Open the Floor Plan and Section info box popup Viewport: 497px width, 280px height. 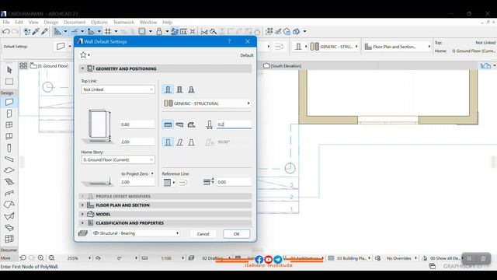[398, 47]
